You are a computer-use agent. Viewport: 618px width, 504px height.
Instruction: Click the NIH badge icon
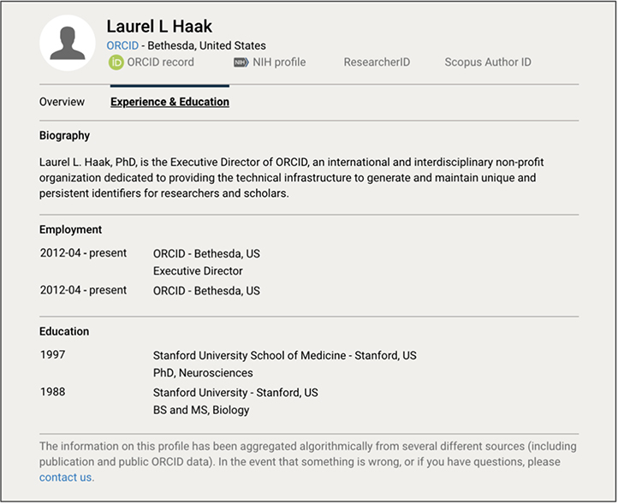(x=241, y=62)
